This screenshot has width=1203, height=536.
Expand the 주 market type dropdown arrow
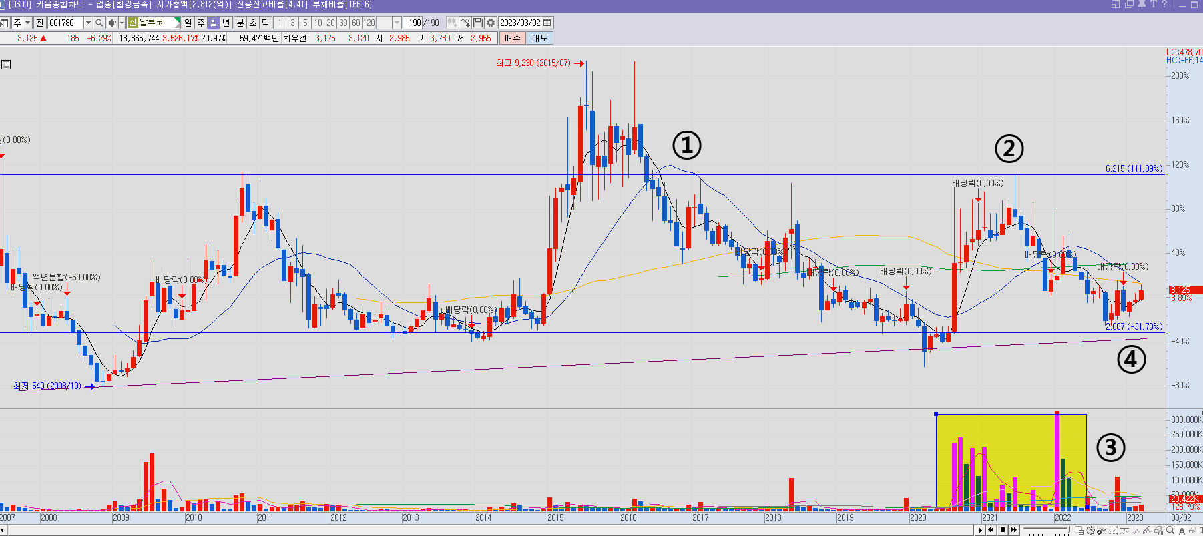point(27,23)
